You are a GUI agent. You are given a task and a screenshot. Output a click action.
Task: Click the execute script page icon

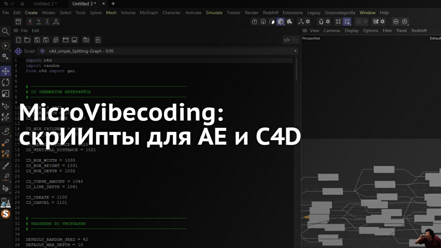pos(98,40)
